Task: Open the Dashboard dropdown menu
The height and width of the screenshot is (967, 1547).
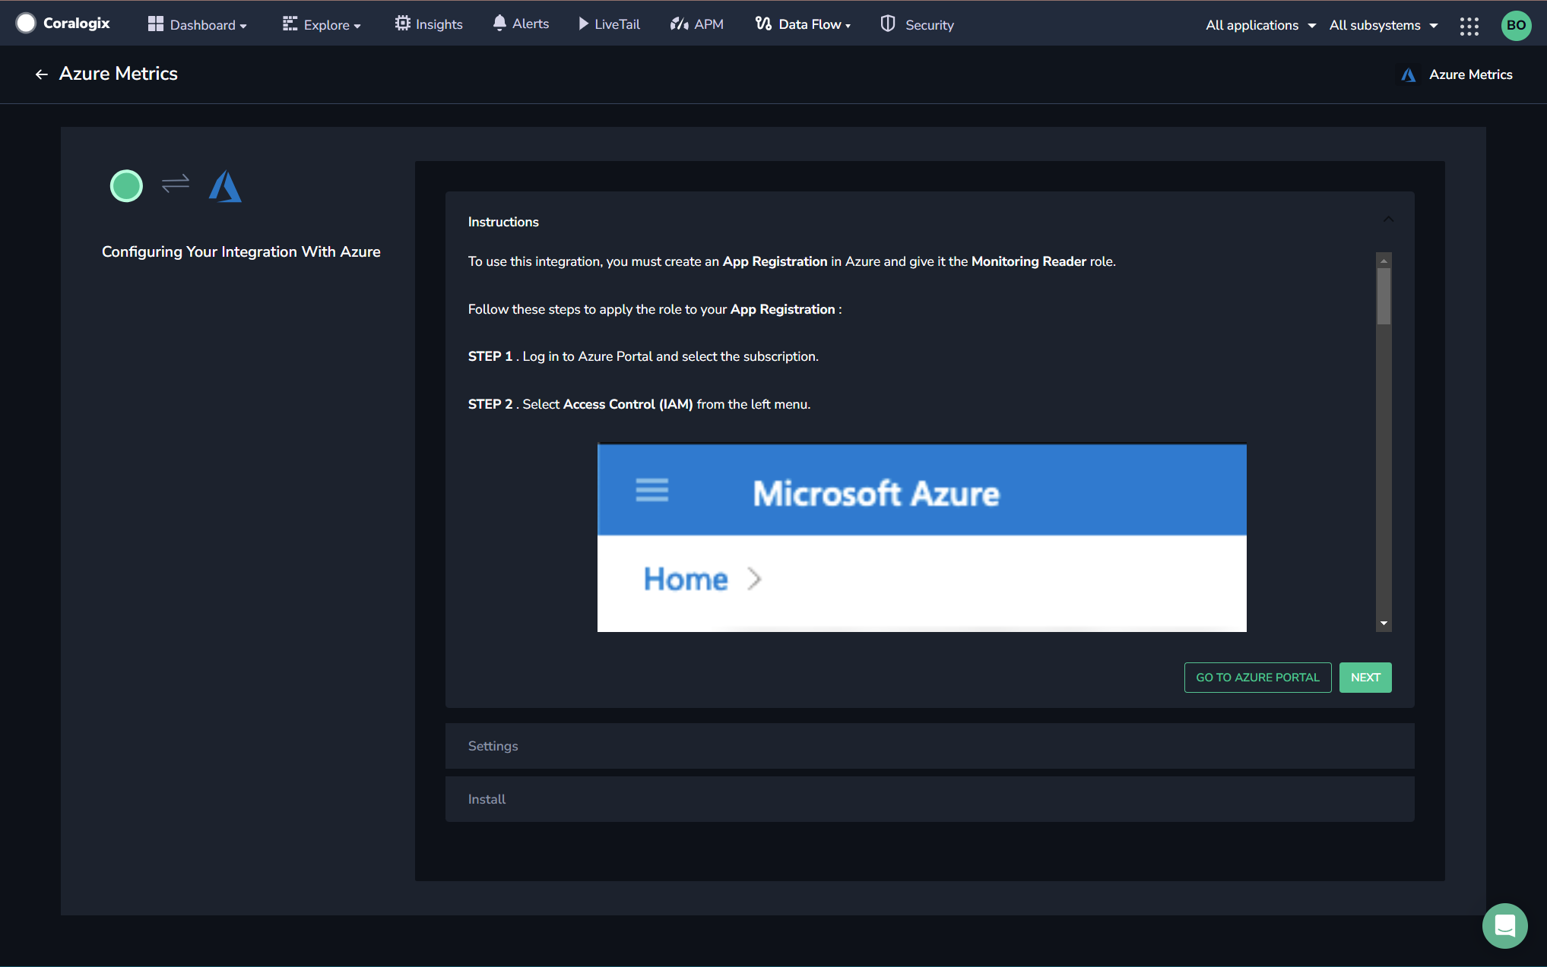Action: 198,24
